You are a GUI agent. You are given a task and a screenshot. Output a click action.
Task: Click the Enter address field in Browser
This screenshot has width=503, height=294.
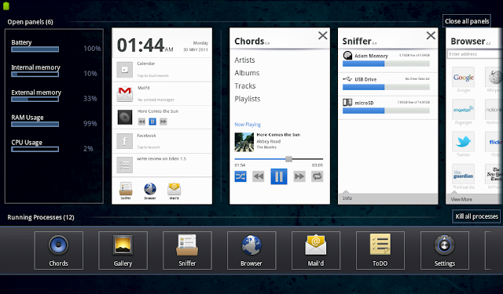(475, 54)
